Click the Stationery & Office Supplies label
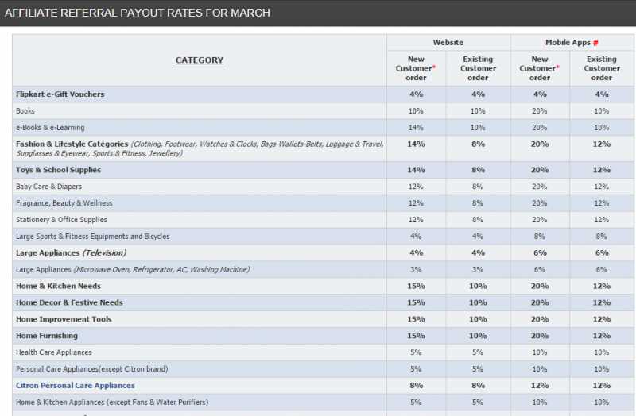636x416 pixels. [x=61, y=220]
